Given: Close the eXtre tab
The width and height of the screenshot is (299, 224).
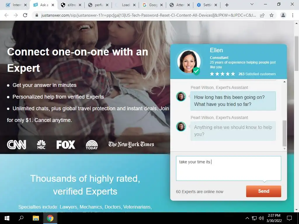Looking at the screenshot, I should (x=80, y=5).
